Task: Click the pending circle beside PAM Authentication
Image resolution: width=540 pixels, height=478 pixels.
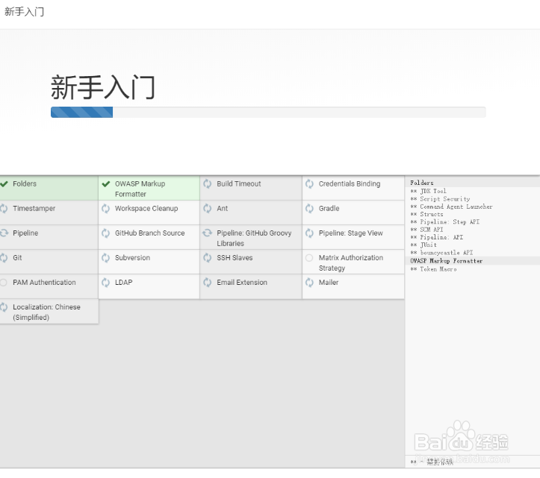Action: pyautogui.click(x=4, y=283)
